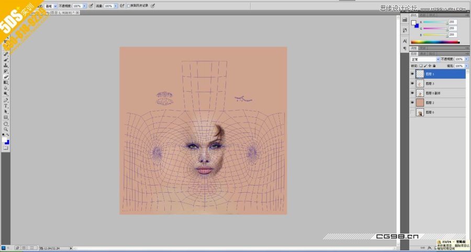Select the Clone Stamp tool
This screenshot has height=252, width=471.
point(6,65)
